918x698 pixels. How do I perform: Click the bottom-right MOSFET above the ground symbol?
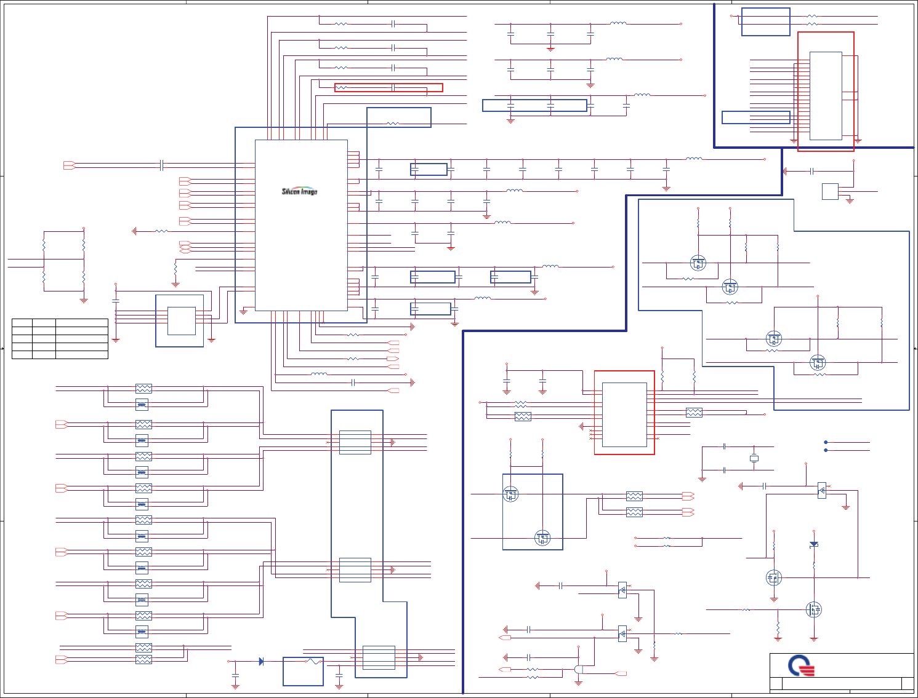click(814, 609)
